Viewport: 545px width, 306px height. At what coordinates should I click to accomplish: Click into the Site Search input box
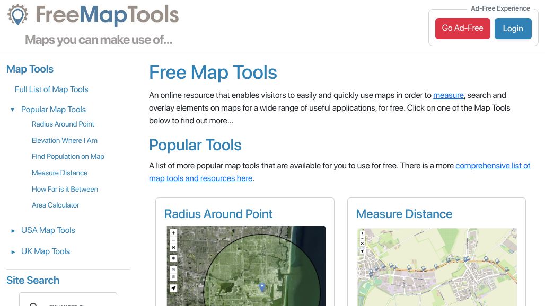click(x=68, y=300)
